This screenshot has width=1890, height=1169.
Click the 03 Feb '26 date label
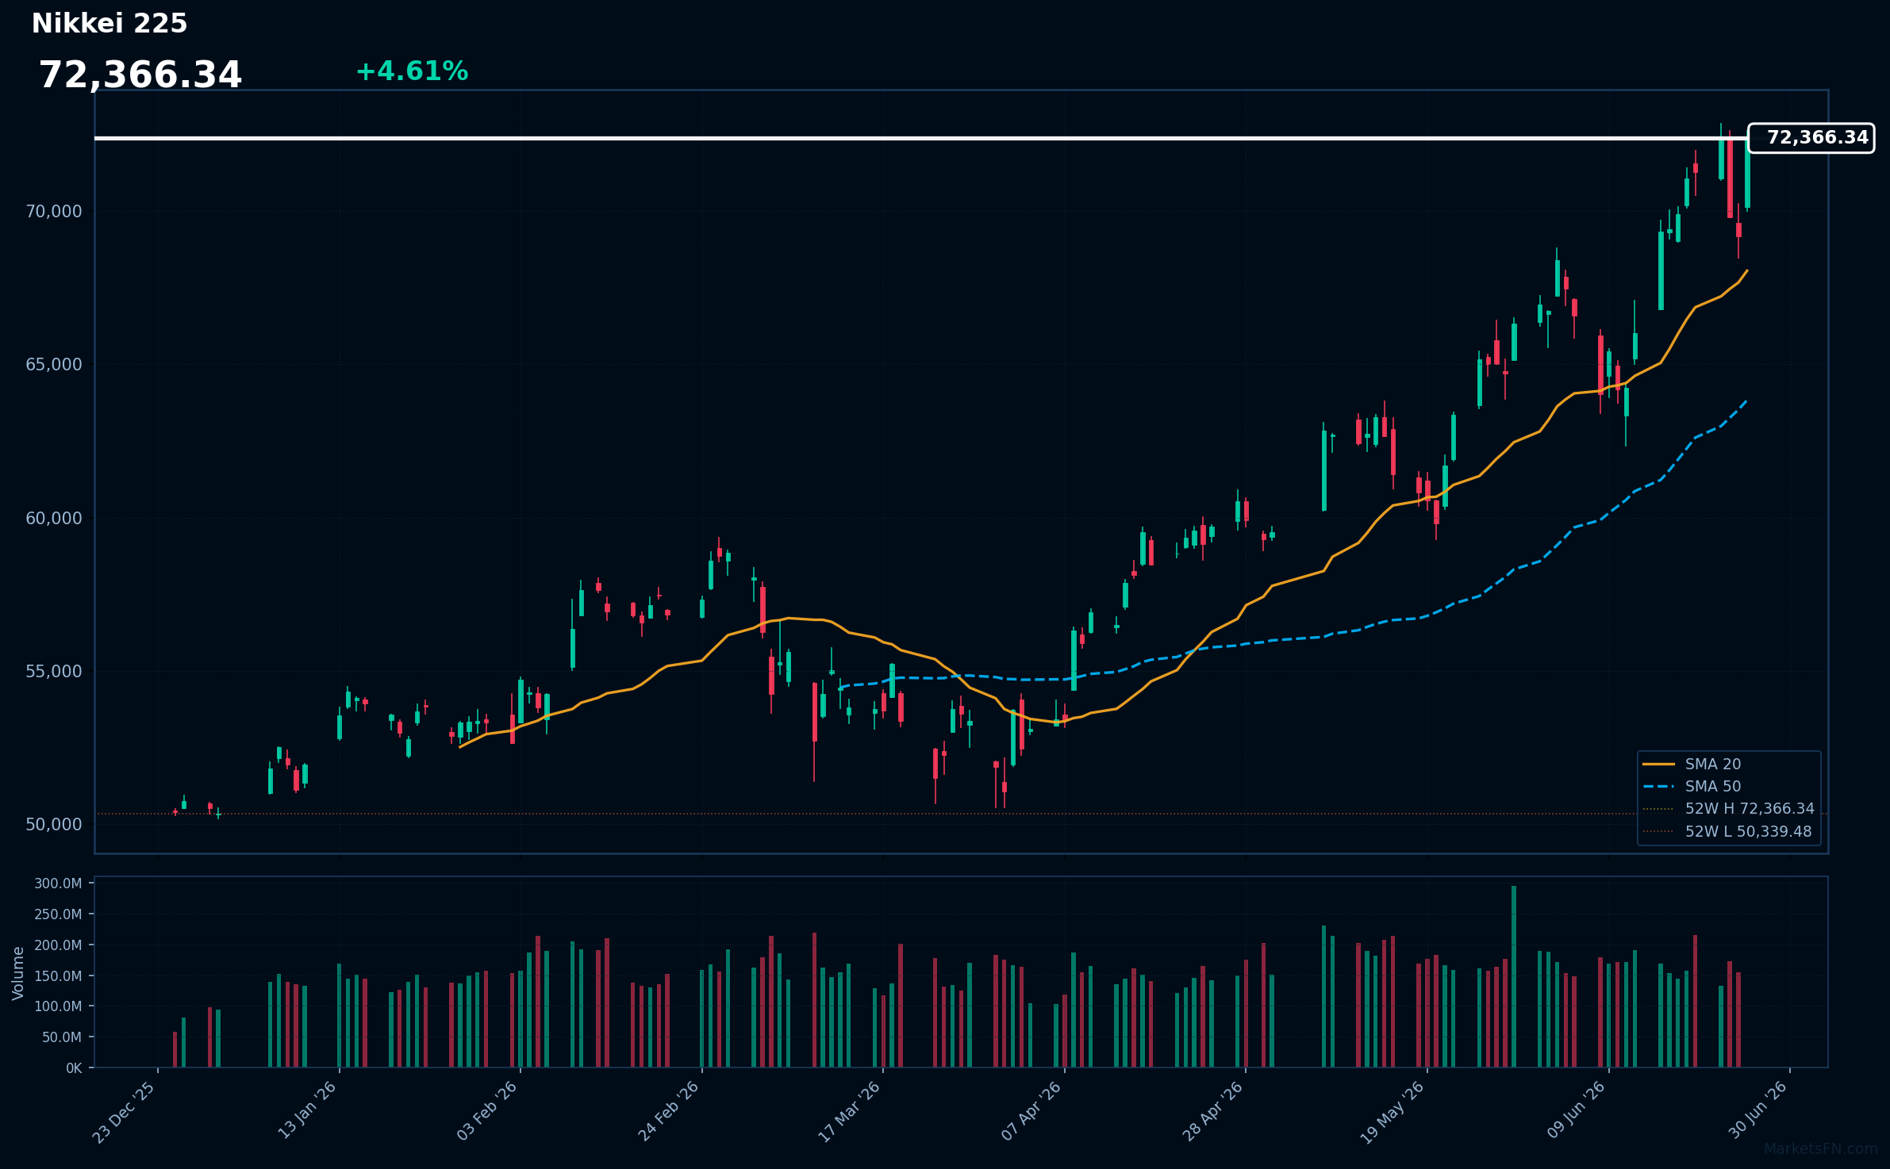pos(487,1111)
